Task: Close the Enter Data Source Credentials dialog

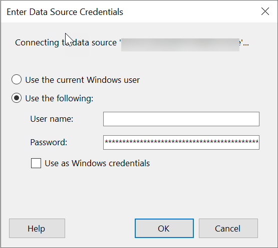Action: pyautogui.click(x=265, y=11)
